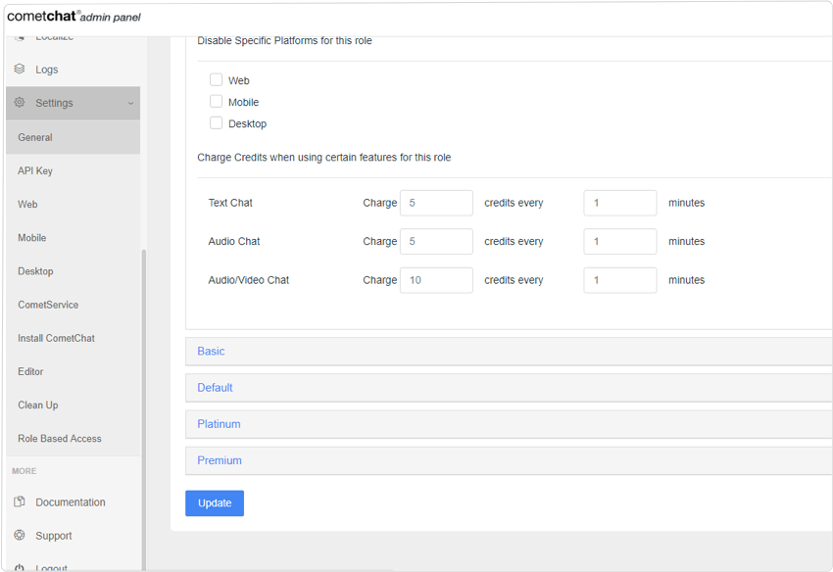Select Install CometChat in sidebar

click(56, 338)
